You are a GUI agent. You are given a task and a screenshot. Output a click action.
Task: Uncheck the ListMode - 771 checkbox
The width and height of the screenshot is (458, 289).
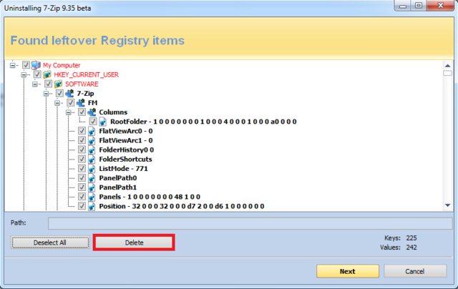point(82,168)
